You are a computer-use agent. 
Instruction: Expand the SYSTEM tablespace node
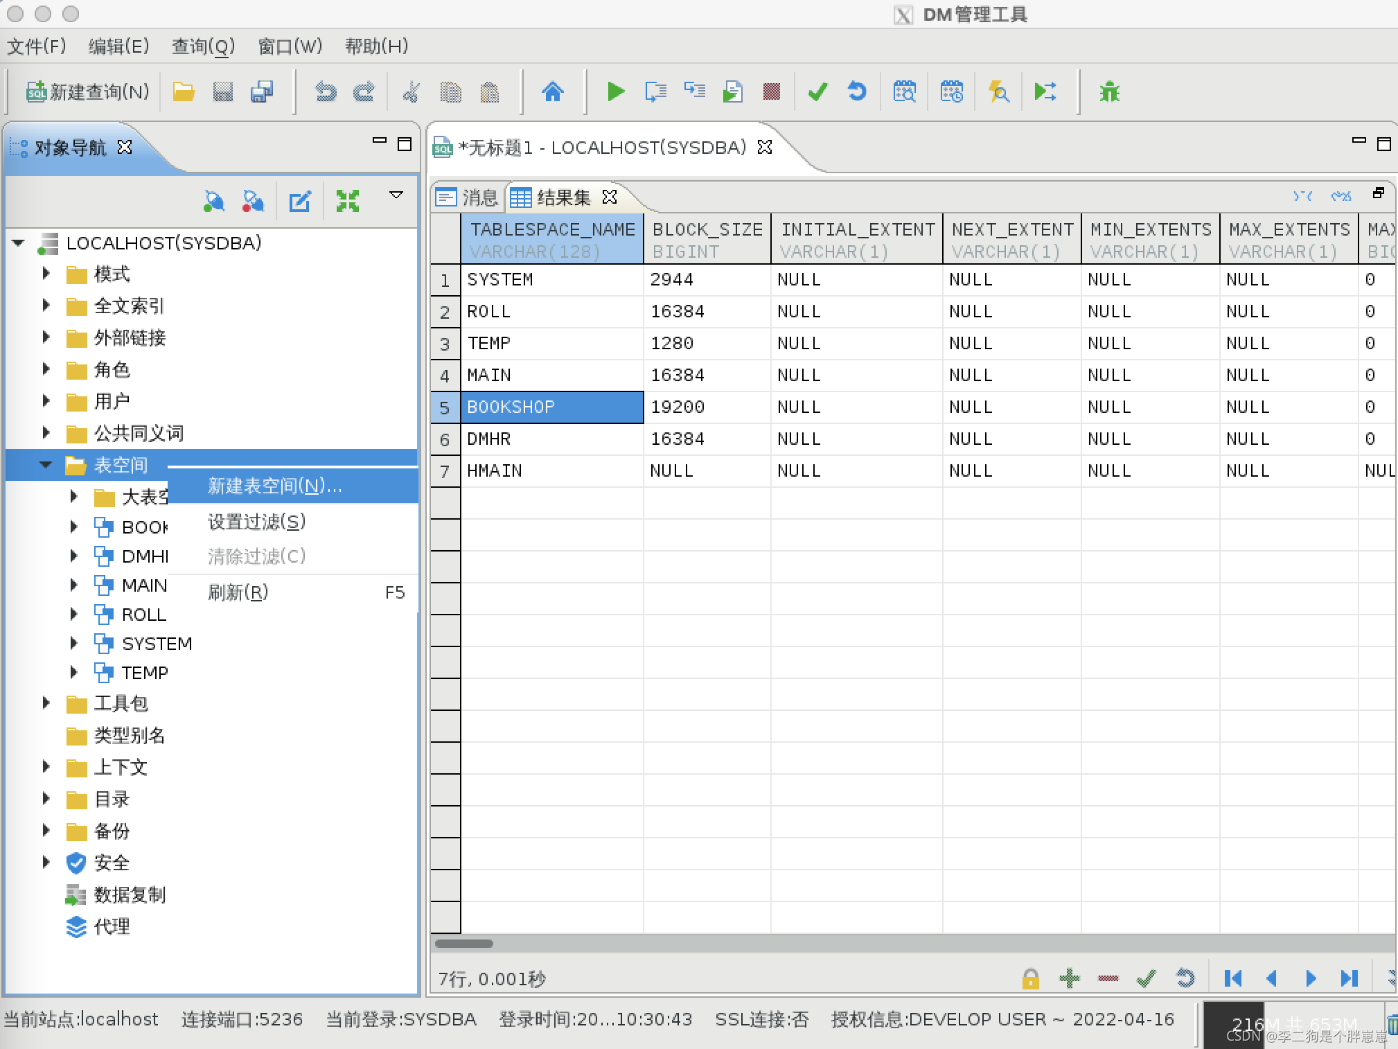(x=74, y=643)
